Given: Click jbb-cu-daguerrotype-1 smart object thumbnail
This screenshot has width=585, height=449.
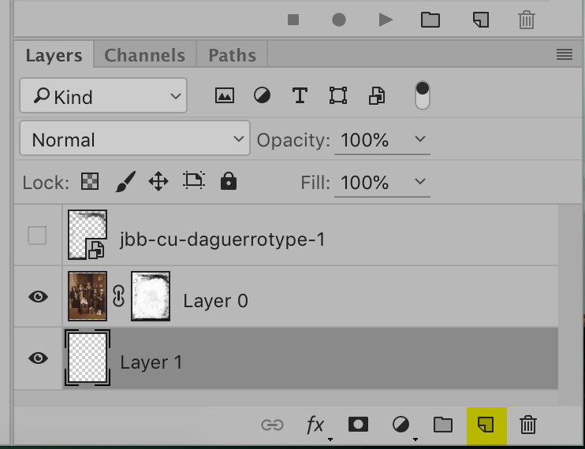Looking at the screenshot, I should [x=88, y=235].
